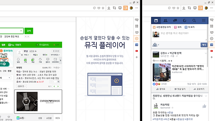Click the active Facebook icon in right sidebar
Screen dimensions: 215x121
tap(212, 45)
